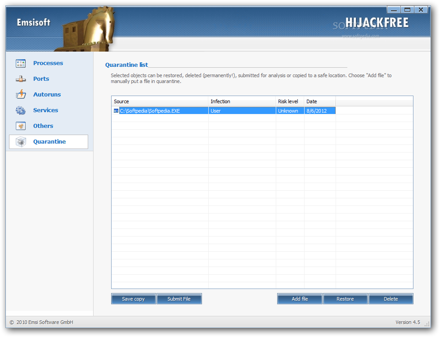Click the 'Version 4.5' status text
The height and width of the screenshot is (337, 440).
coord(408,322)
